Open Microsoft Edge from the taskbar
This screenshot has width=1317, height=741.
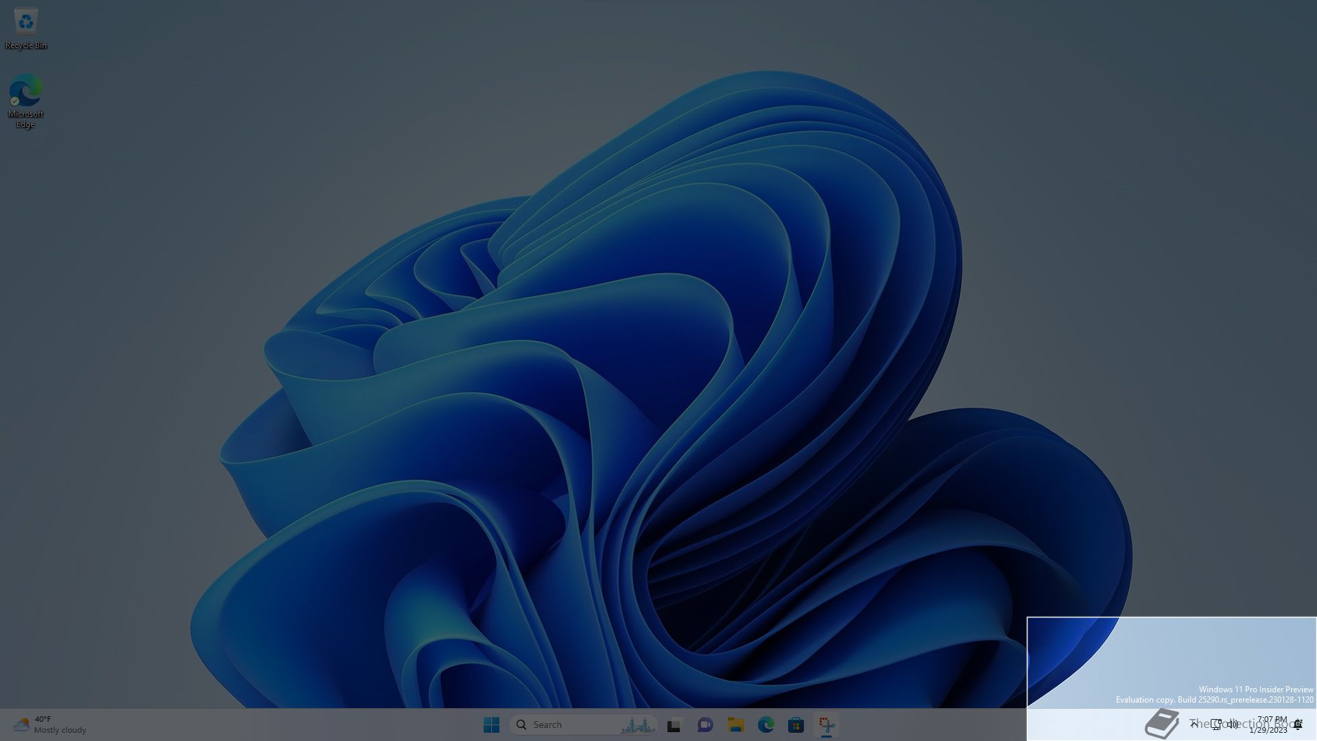[x=766, y=725]
